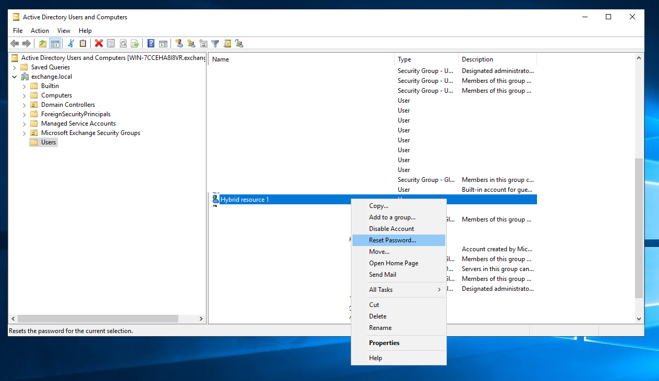Click the Filter funnel toolbar icon

click(x=215, y=43)
